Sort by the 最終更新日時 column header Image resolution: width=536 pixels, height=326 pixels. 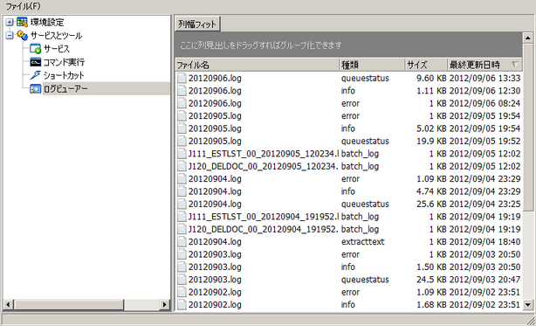point(484,65)
